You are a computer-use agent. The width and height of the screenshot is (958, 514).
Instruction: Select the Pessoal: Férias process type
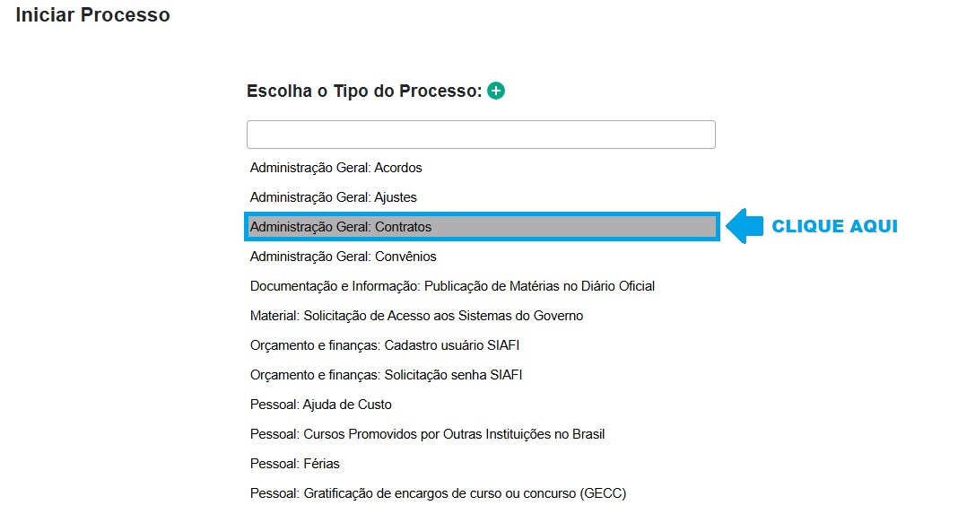[x=295, y=464]
